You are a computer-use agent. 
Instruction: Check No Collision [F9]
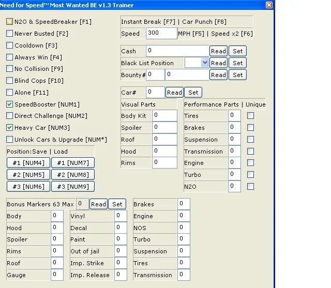pos(9,69)
